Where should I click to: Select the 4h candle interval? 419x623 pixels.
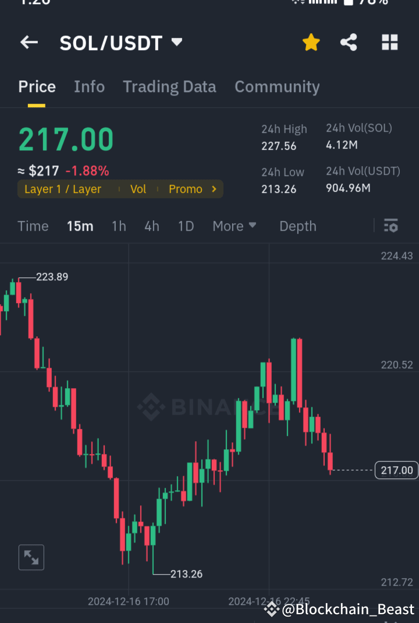[151, 226]
